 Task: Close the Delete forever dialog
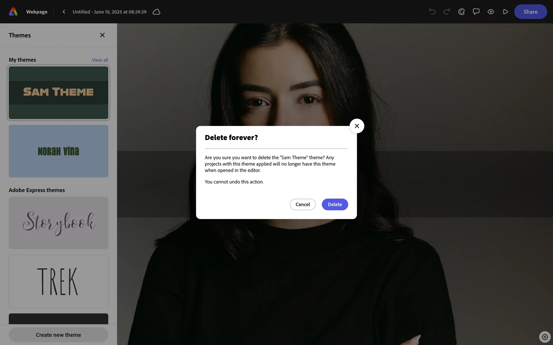[x=357, y=126]
